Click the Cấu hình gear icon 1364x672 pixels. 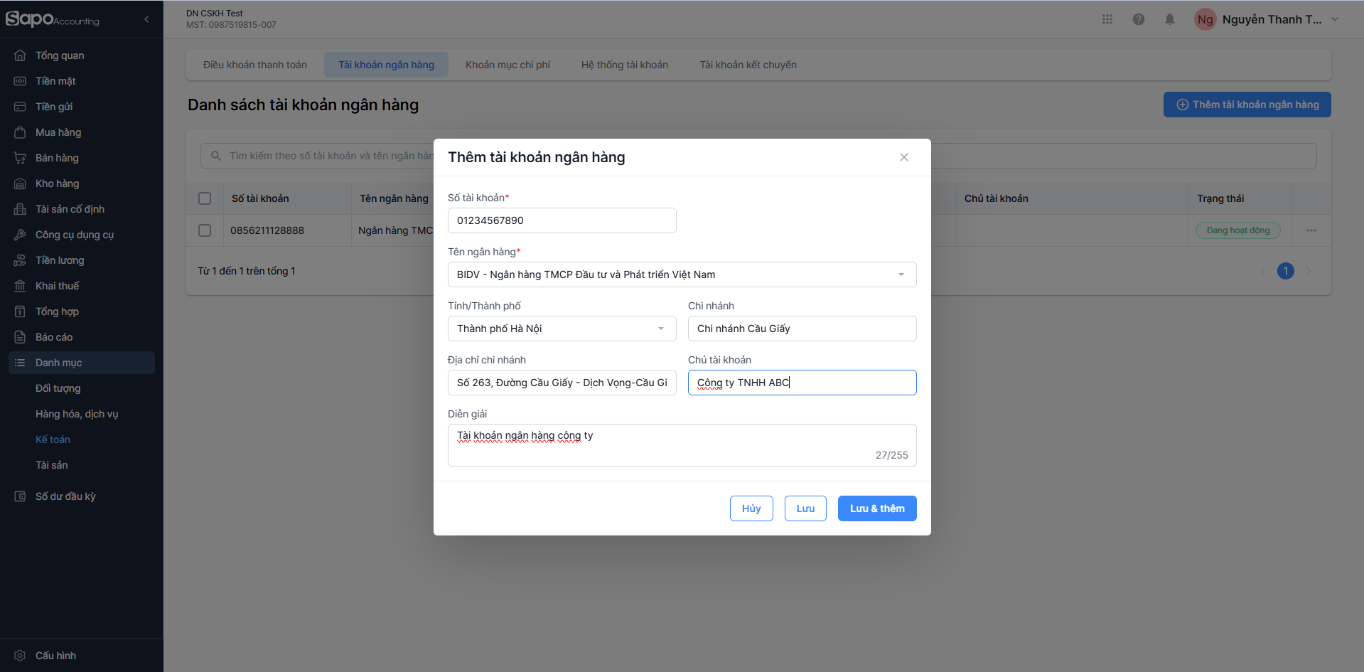(x=20, y=655)
